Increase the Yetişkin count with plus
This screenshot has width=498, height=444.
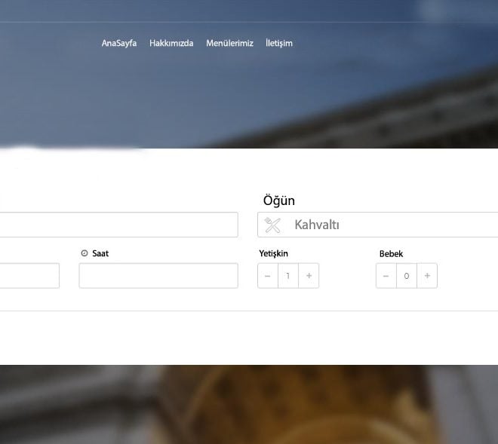[309, 276]
